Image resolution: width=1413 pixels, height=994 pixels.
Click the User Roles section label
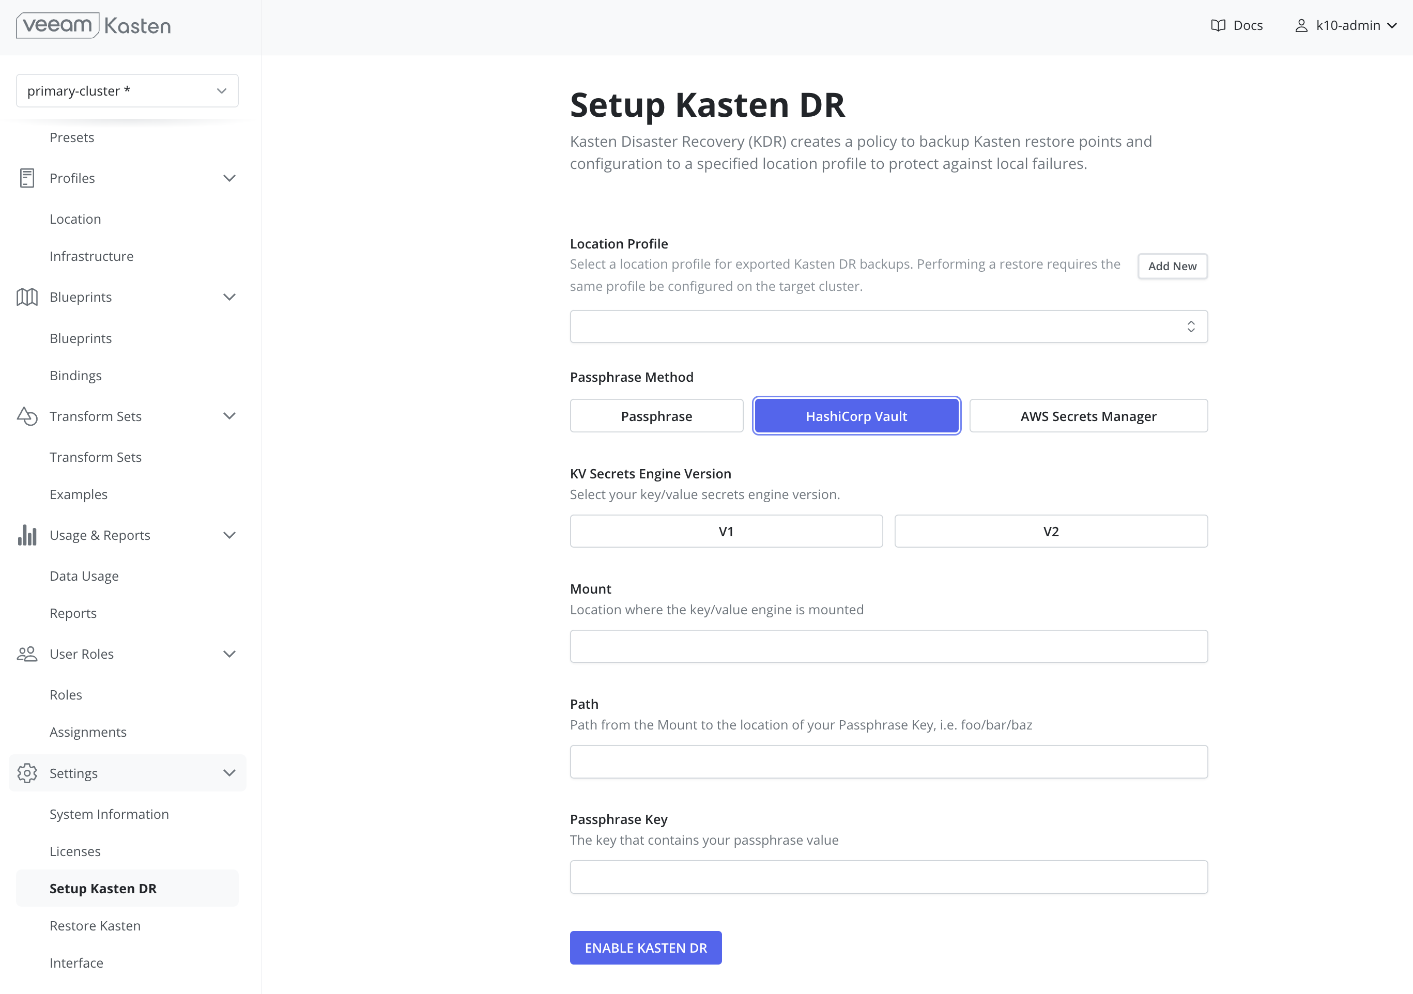click(81, 654)
